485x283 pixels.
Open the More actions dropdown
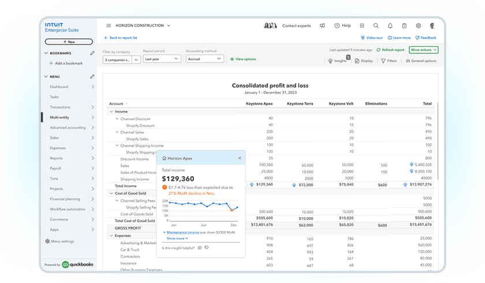423,50
